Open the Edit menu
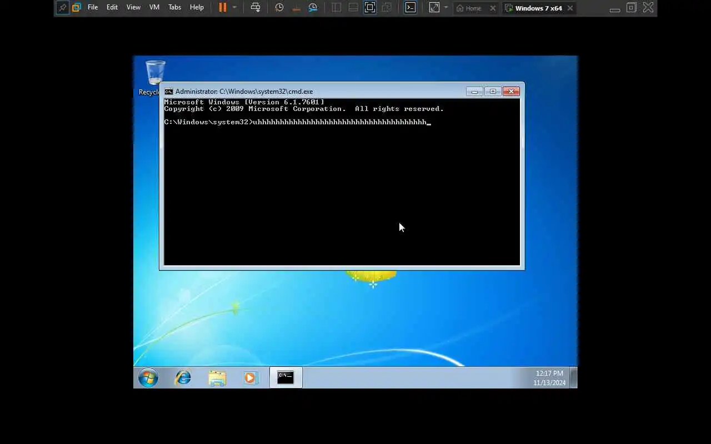The image size is (711, 444). coord(112,8)
